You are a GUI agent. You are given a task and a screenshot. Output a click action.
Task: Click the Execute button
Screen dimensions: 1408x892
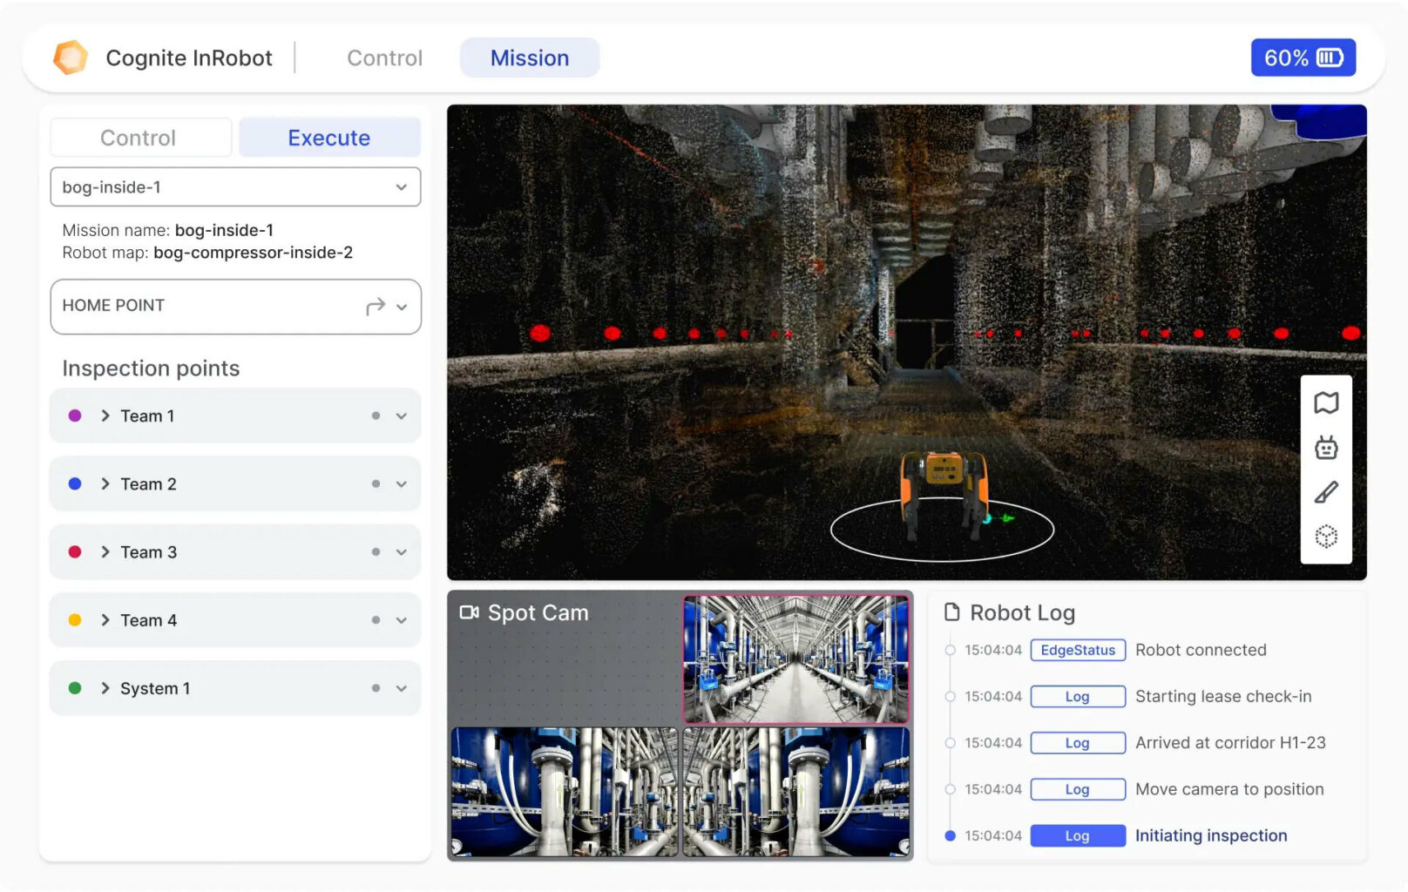[x=328, y=137]
